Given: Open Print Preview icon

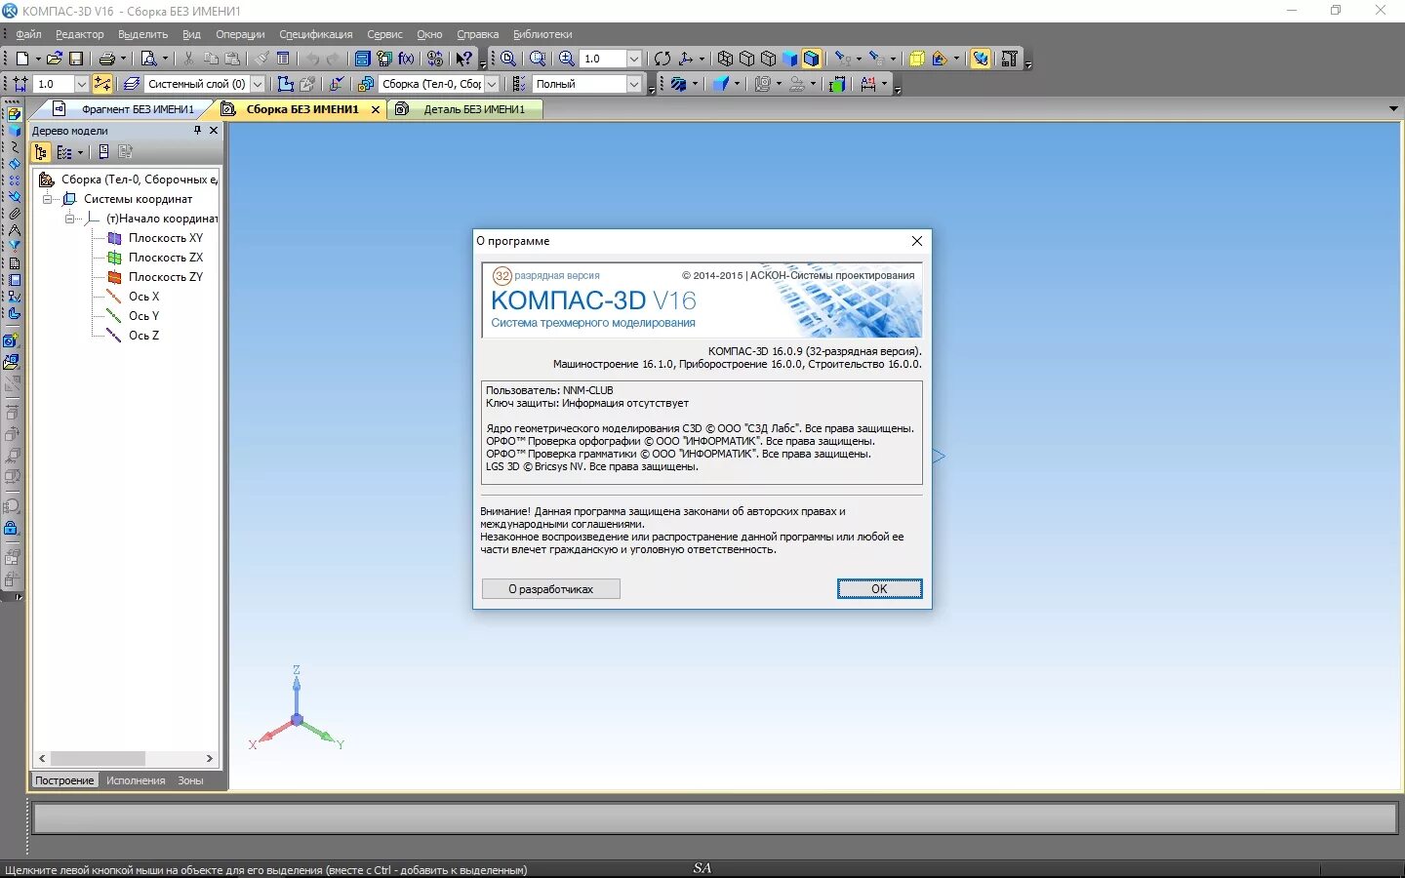Looking at the screenshot, I should [149, 59].
